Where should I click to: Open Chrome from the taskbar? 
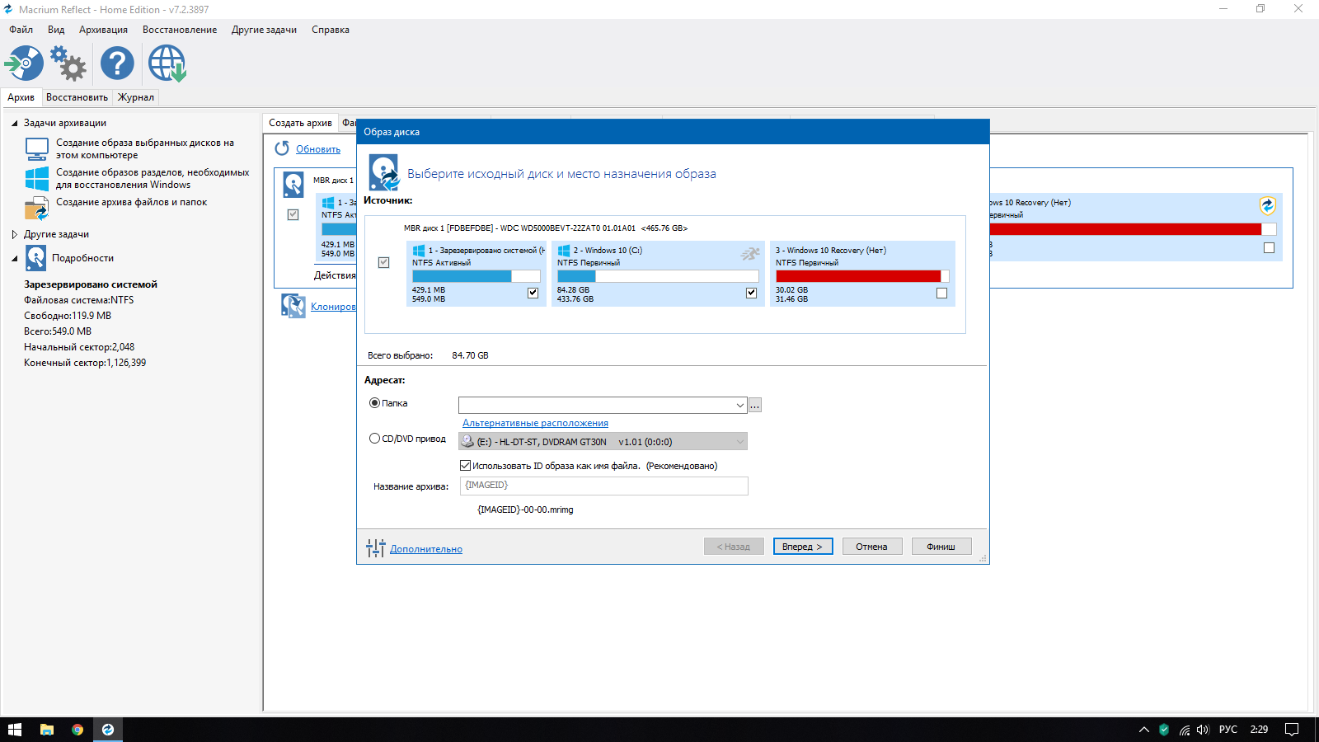(x=77, y=730)
